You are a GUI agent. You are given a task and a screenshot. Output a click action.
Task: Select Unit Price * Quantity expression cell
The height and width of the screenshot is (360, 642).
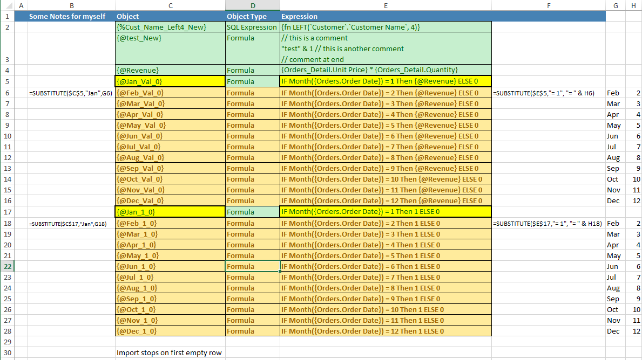click(x=386, y=70)
